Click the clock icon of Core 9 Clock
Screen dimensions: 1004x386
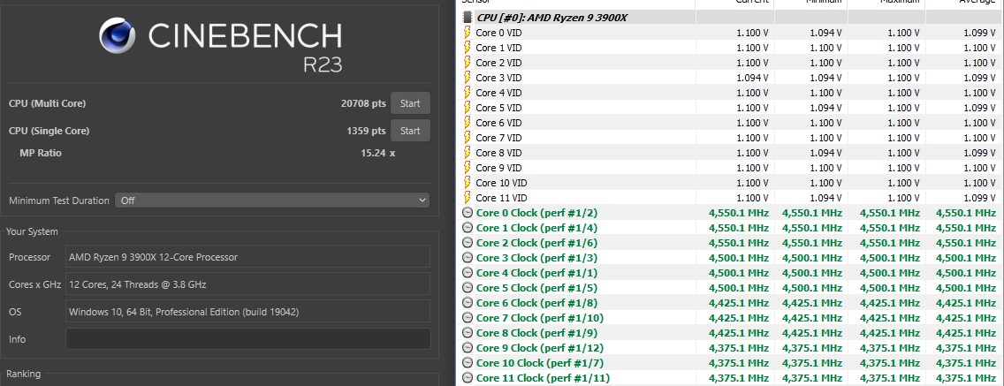[x=468, y=348]
